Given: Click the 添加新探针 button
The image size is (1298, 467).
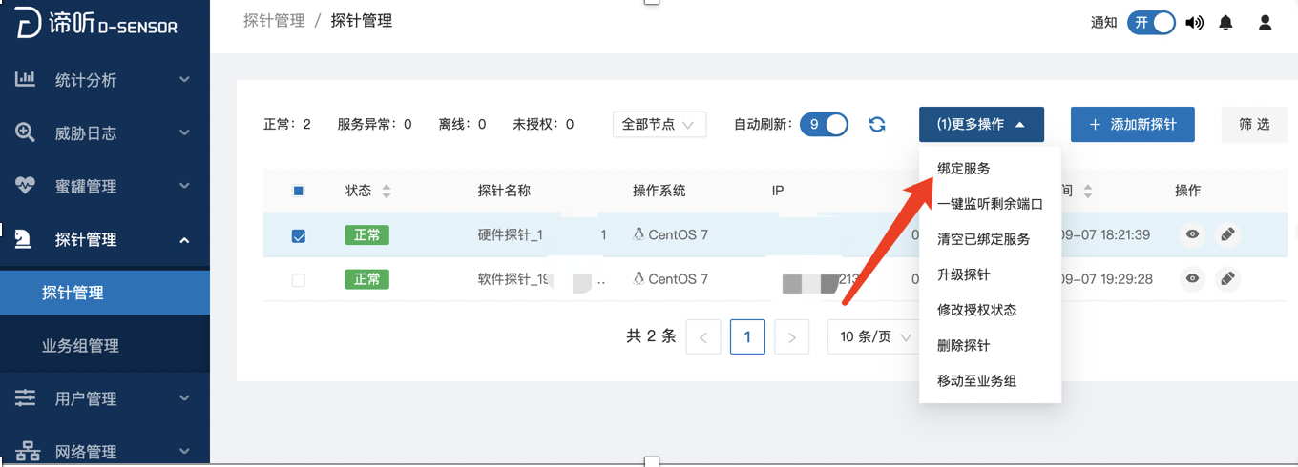Looking at the screenshot, I should [1132, 124].
